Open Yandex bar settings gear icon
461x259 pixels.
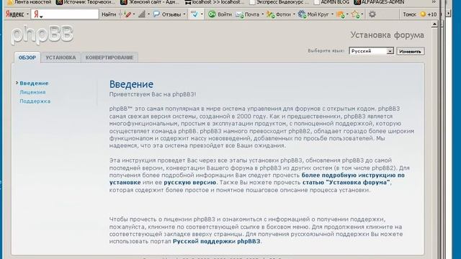click(372, 14)
